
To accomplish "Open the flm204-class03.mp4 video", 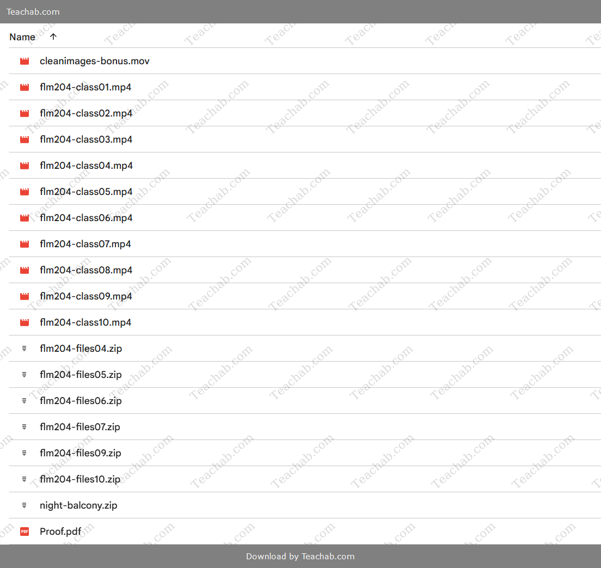I will (x=86, y=139).
